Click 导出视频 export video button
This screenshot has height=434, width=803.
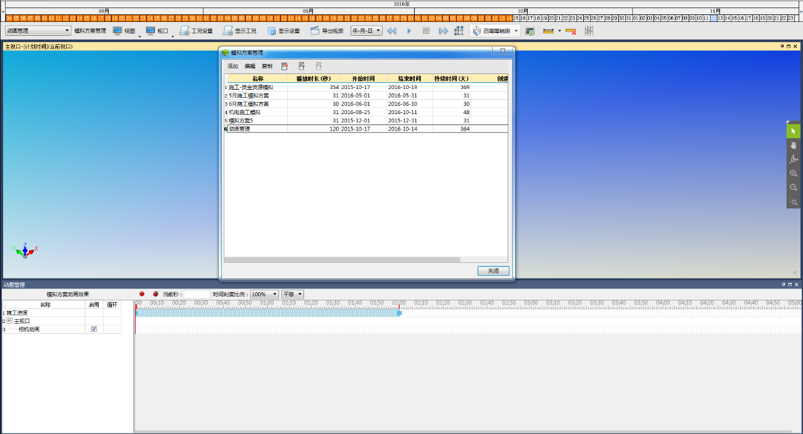[327, 31]
